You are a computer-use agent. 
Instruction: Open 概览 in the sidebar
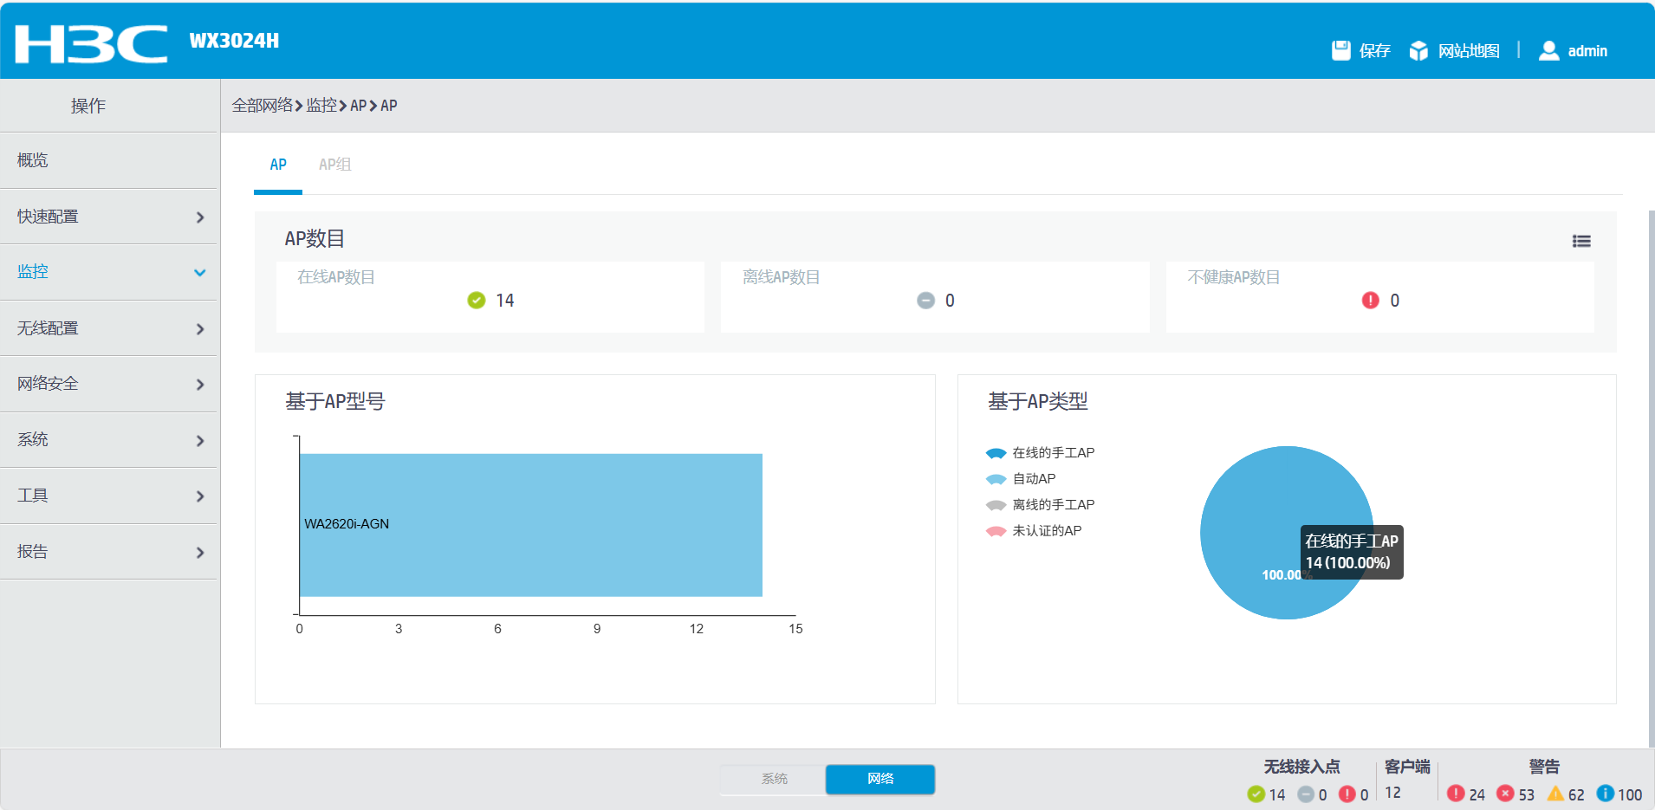(109, 160)
